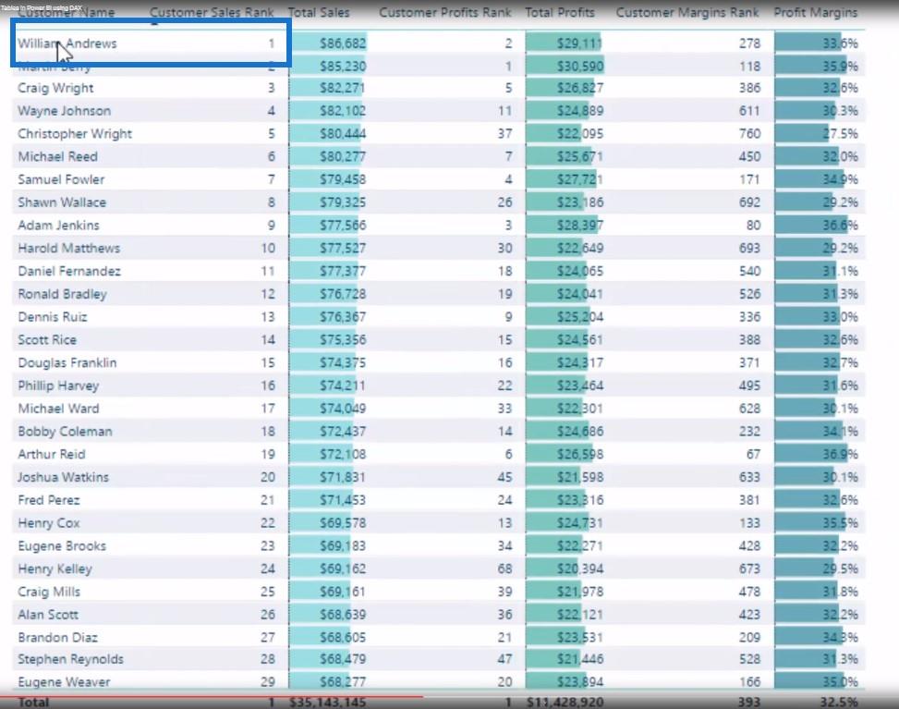This screenshot has width=899, height=709.
Task: Click profits rank value 68
Action: pyautogui.click(x=505, y=570)
